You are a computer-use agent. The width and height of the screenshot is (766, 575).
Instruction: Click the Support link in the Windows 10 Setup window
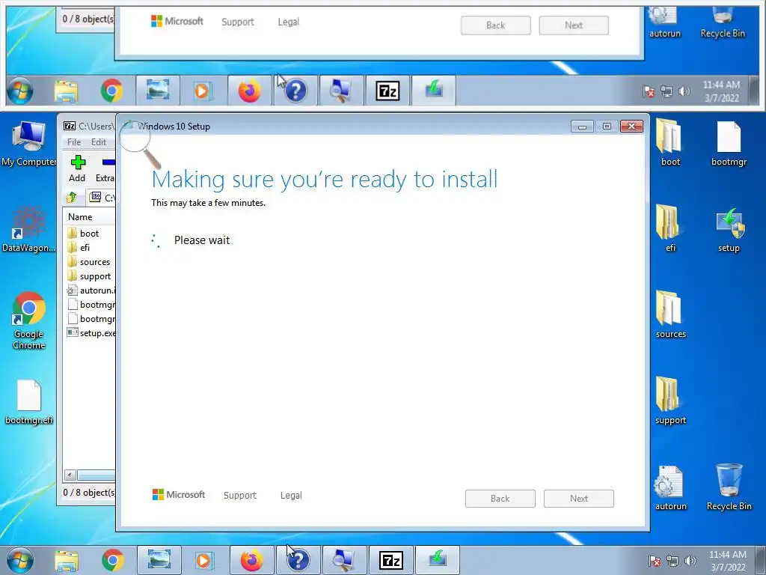240,496
